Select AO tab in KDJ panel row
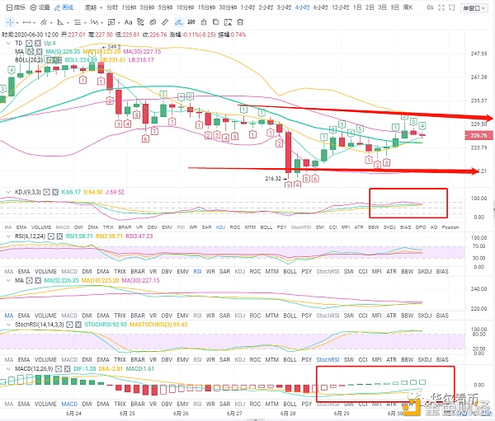Screen dimensions: 495x421 (434, 227)
